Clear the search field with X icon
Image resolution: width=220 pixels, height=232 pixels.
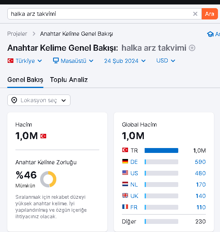(195, 14)
